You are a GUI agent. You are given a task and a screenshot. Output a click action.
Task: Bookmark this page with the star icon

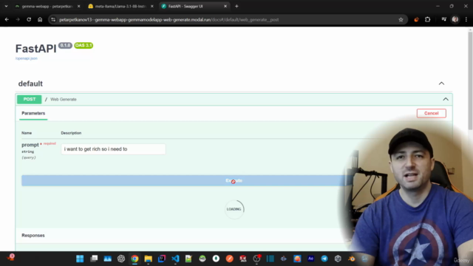tap(401, 20)
